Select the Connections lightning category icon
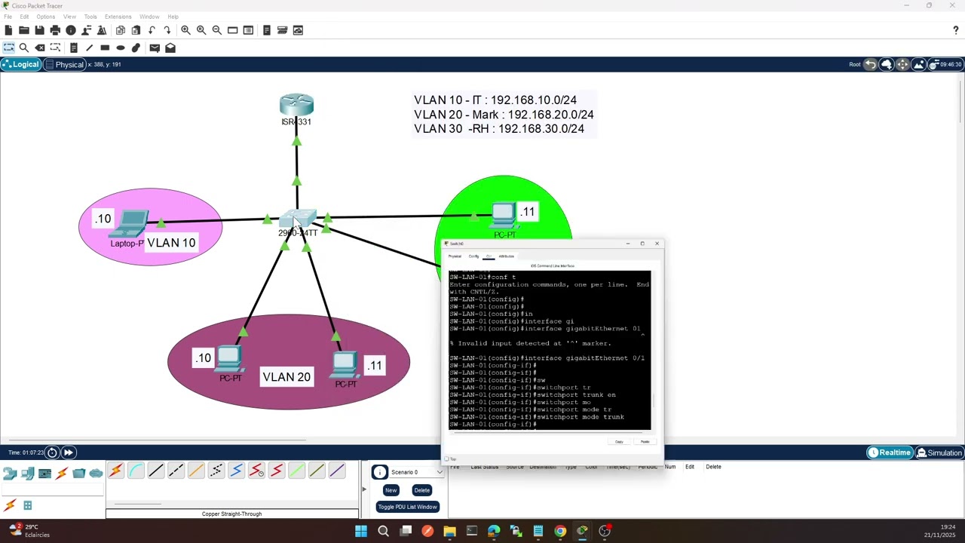The width and height of the screenshot is (965, 543). pos(62,474)
